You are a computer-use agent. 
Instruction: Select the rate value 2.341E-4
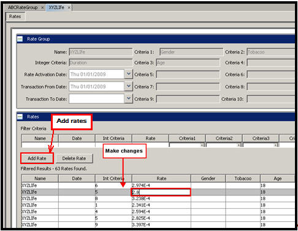click(x=141, y=205)
